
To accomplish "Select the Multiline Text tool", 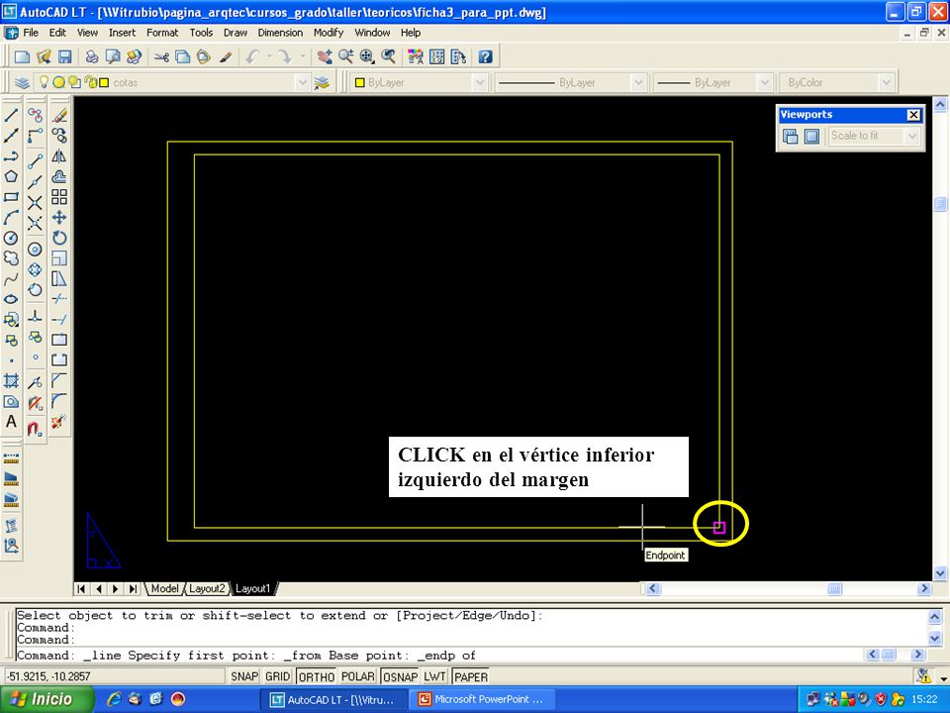I will click(11, 422).
